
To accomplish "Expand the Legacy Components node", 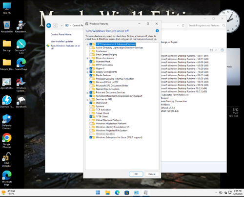I will click(x=87, y=72).
